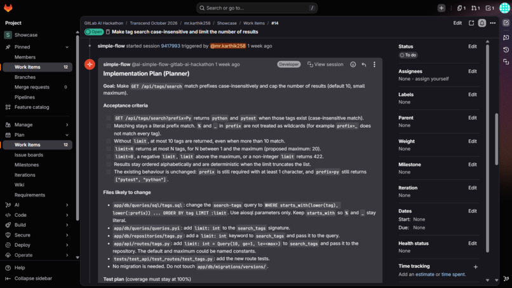The image size is (512, 288).
Task: Focus the 'Search or go to' field
Action: [x=257, y=8]
